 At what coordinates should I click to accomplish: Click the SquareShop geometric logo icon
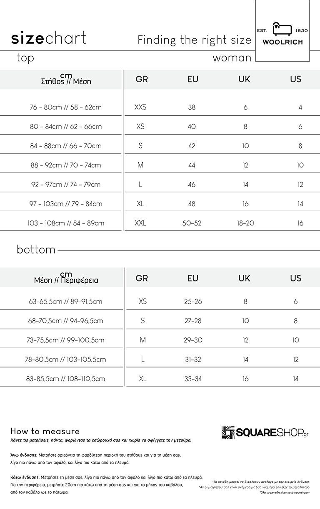pyautogui.click(x=228, y=433)
